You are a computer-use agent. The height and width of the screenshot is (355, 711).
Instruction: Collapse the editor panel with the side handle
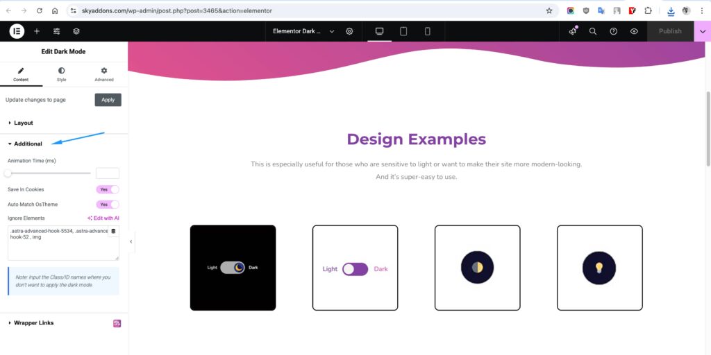point(131,242)
